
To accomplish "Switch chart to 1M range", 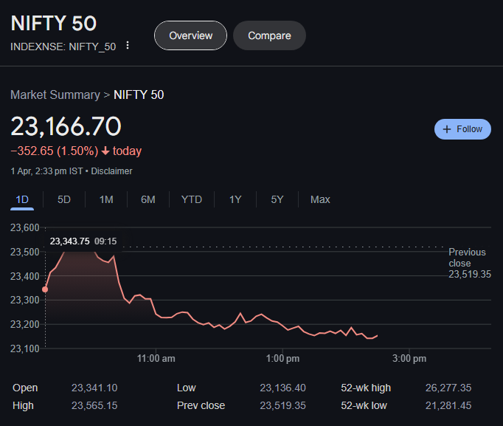I will pos(106,199).
